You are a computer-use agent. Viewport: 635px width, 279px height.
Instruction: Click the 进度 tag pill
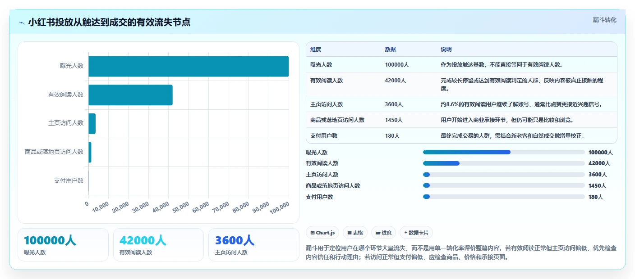click(x=383, y=233)
